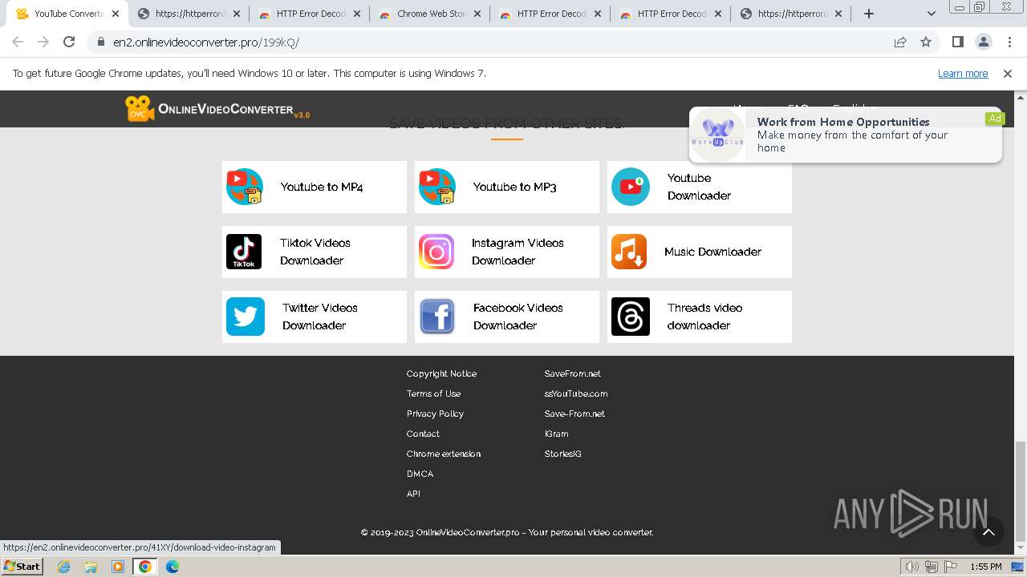Click the volume icon in system tray
Image resolution: width=1027 pixels, height=577 pixels.
912,567
